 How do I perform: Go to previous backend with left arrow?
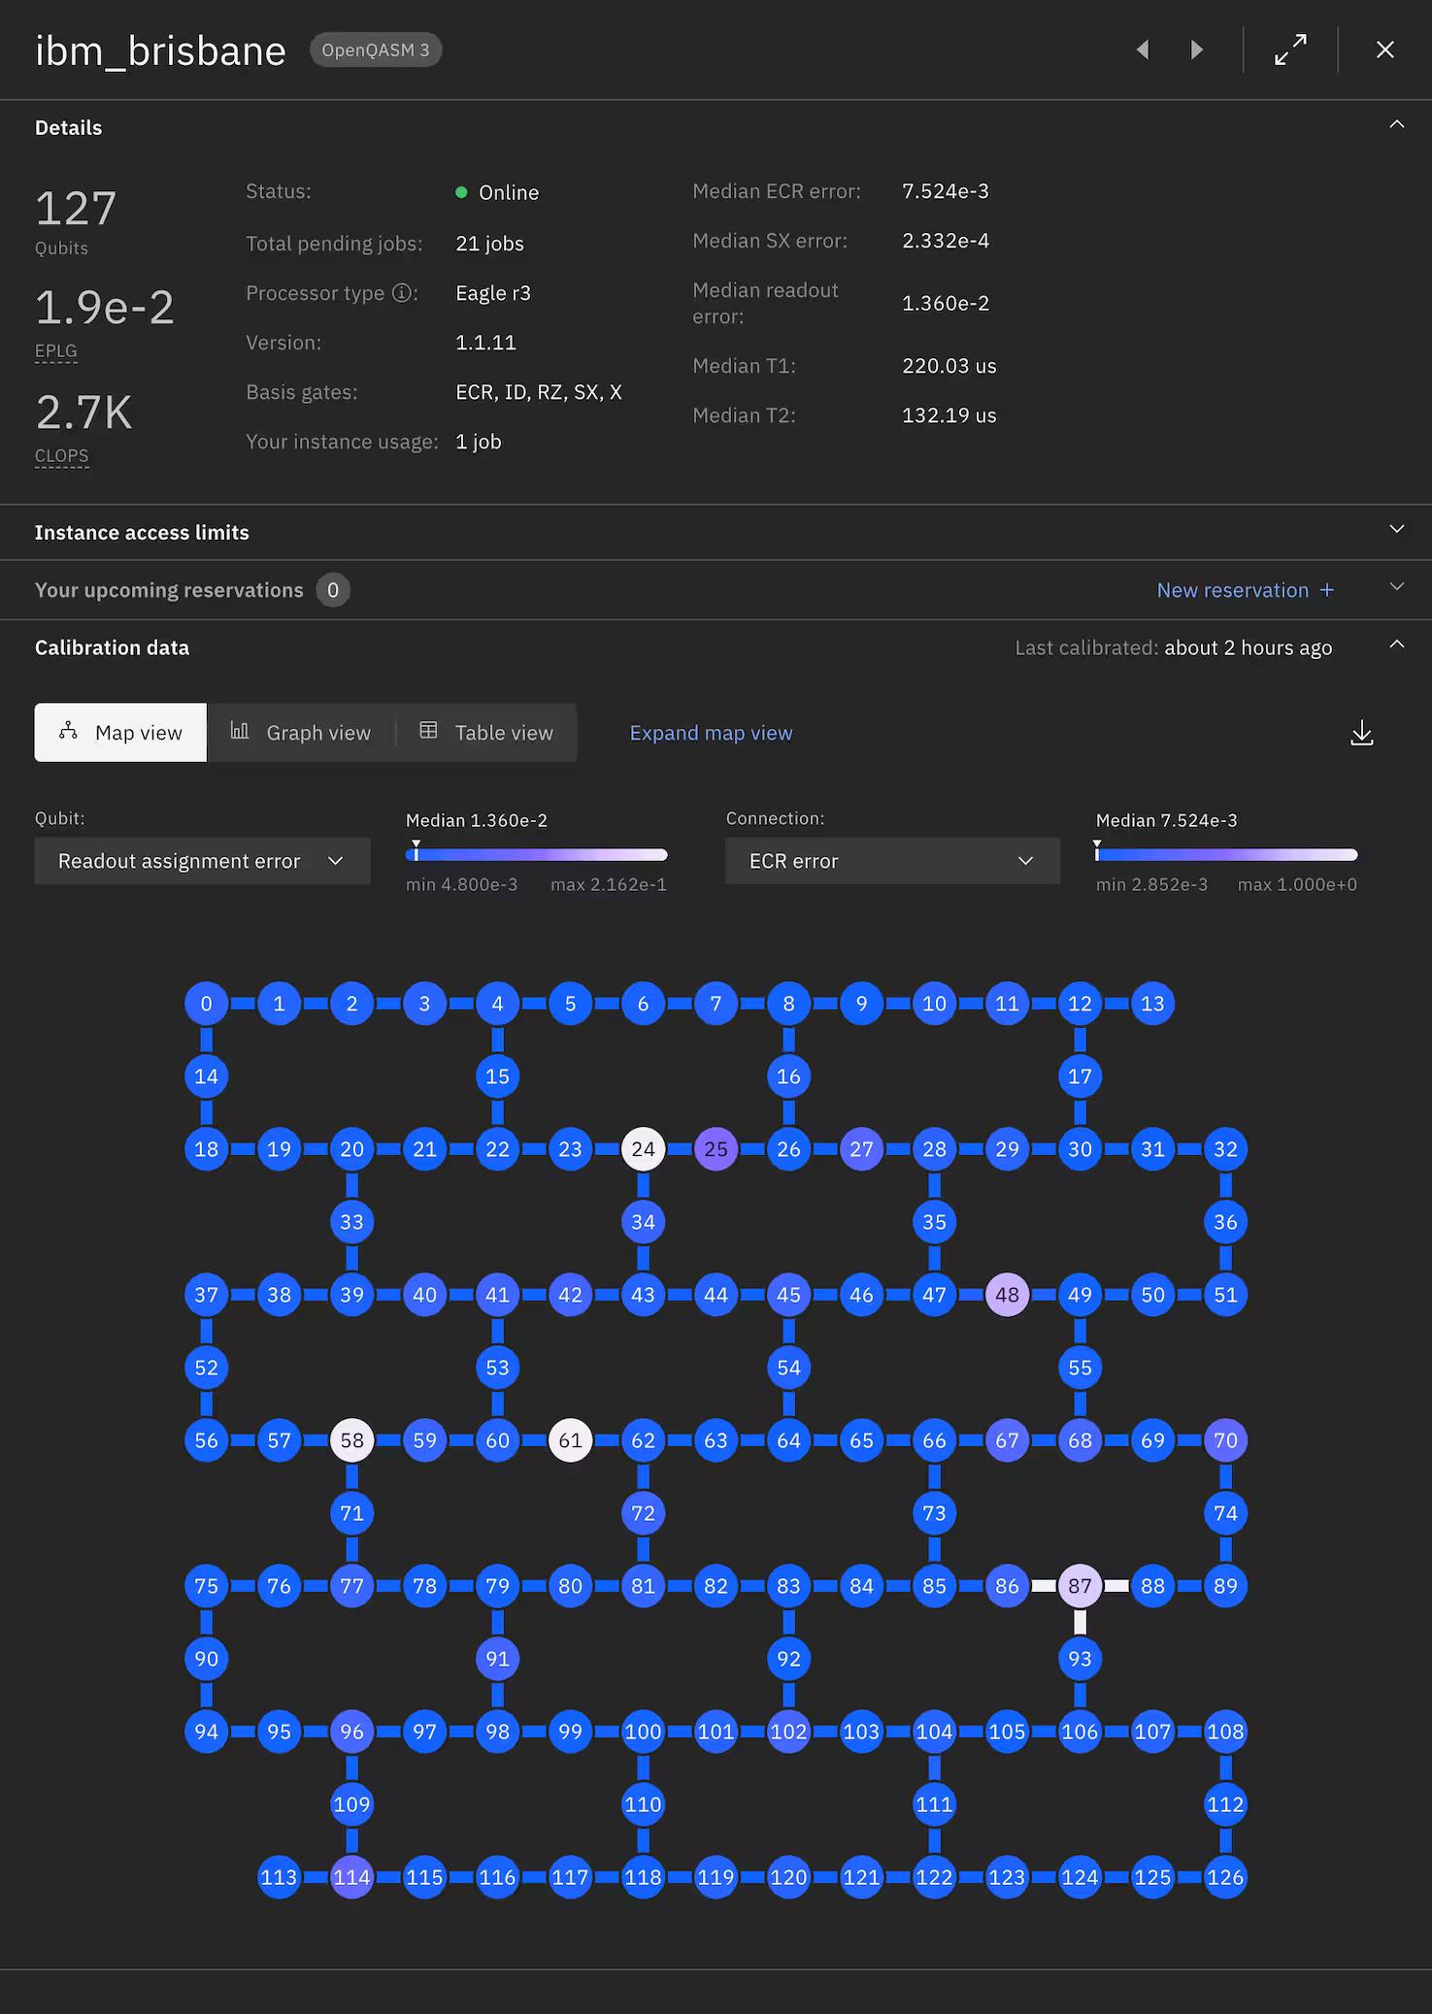tap(1143, 50)
